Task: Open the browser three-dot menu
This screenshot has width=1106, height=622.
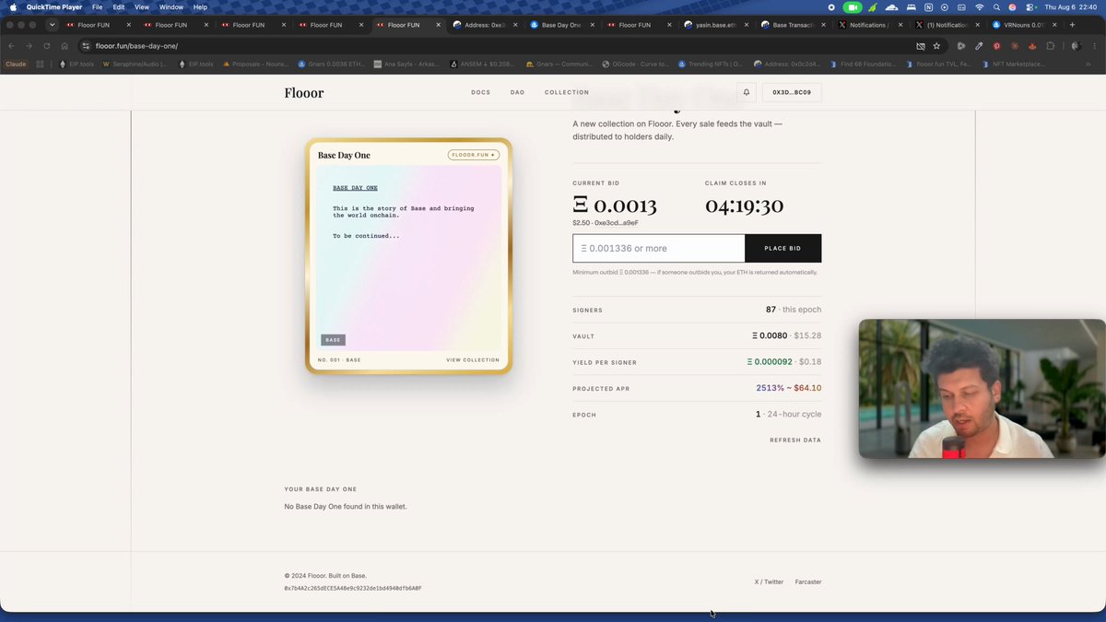Action: point(1093,46)
